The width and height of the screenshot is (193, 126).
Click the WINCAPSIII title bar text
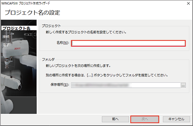26,3
